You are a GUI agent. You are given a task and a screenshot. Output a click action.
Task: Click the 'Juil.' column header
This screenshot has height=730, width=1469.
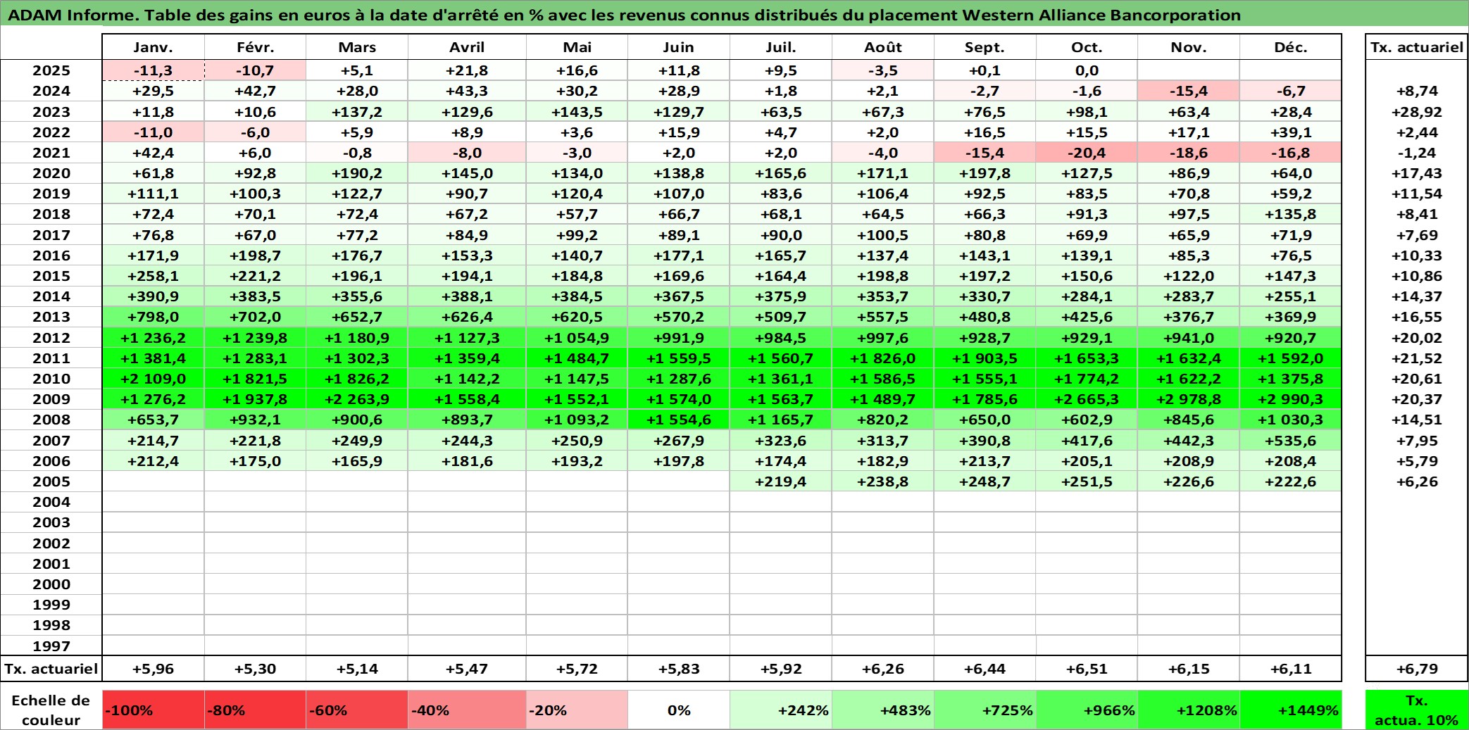coord(781,47)
